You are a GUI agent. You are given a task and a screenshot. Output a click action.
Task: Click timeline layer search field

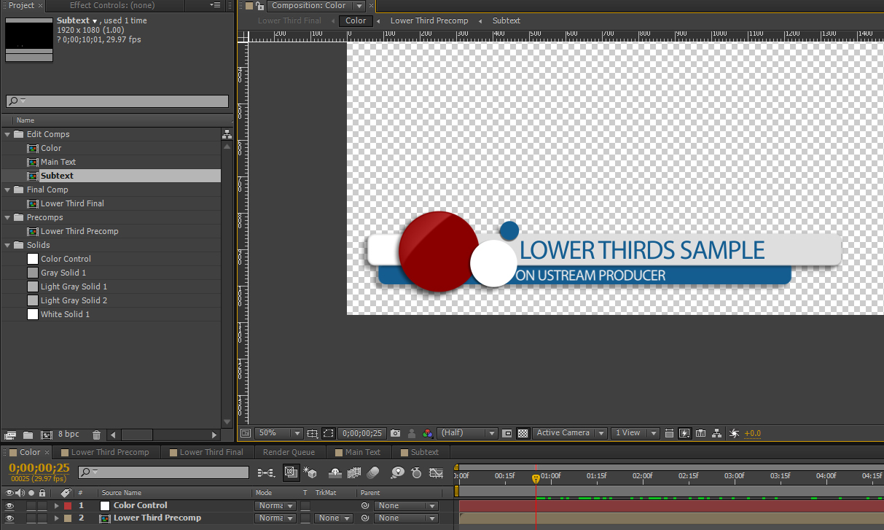coord(164,472)
